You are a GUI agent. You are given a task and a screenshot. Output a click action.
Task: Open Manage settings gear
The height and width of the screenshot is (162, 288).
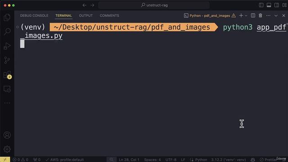coord(7,149)
